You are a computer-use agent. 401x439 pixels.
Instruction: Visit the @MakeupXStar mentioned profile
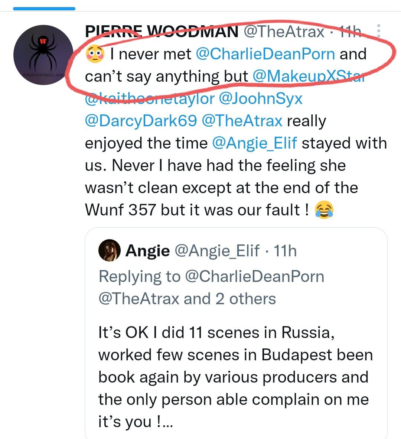pyautogui.click(x=308, y=77)
